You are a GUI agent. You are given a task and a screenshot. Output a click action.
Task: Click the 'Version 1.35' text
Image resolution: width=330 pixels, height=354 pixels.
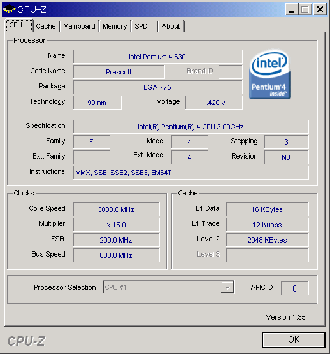pyautogui.click(x=286, y=317)
